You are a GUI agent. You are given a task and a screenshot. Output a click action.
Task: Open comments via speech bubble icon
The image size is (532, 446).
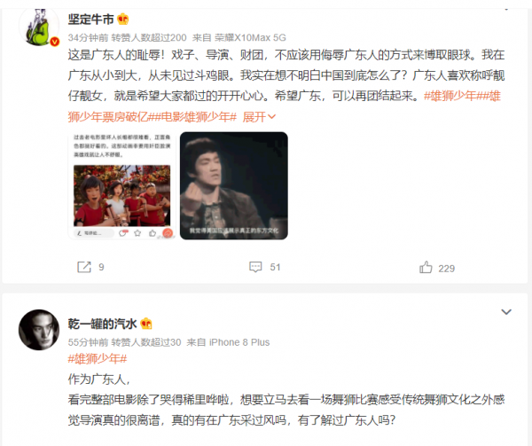click(x=255, y=267)
